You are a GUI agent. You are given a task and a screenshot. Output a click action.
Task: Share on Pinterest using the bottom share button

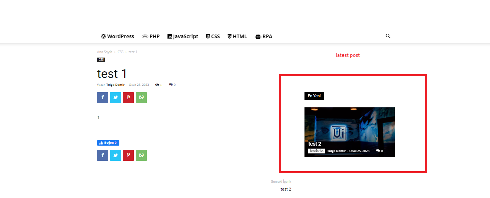(x=128, y=155)
